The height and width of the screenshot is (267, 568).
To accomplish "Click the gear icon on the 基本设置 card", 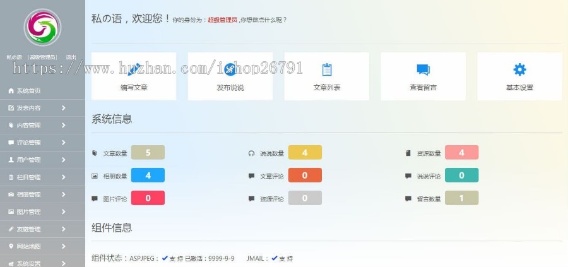I will click(519, 69).
